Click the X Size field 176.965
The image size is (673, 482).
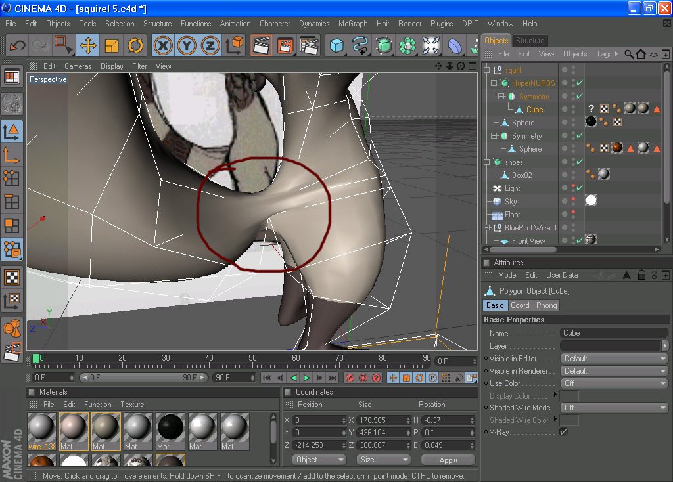(383, 421)
